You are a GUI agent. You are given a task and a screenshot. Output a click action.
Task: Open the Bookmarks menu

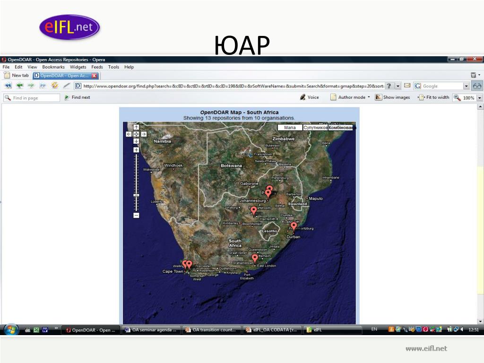(53, 67)
